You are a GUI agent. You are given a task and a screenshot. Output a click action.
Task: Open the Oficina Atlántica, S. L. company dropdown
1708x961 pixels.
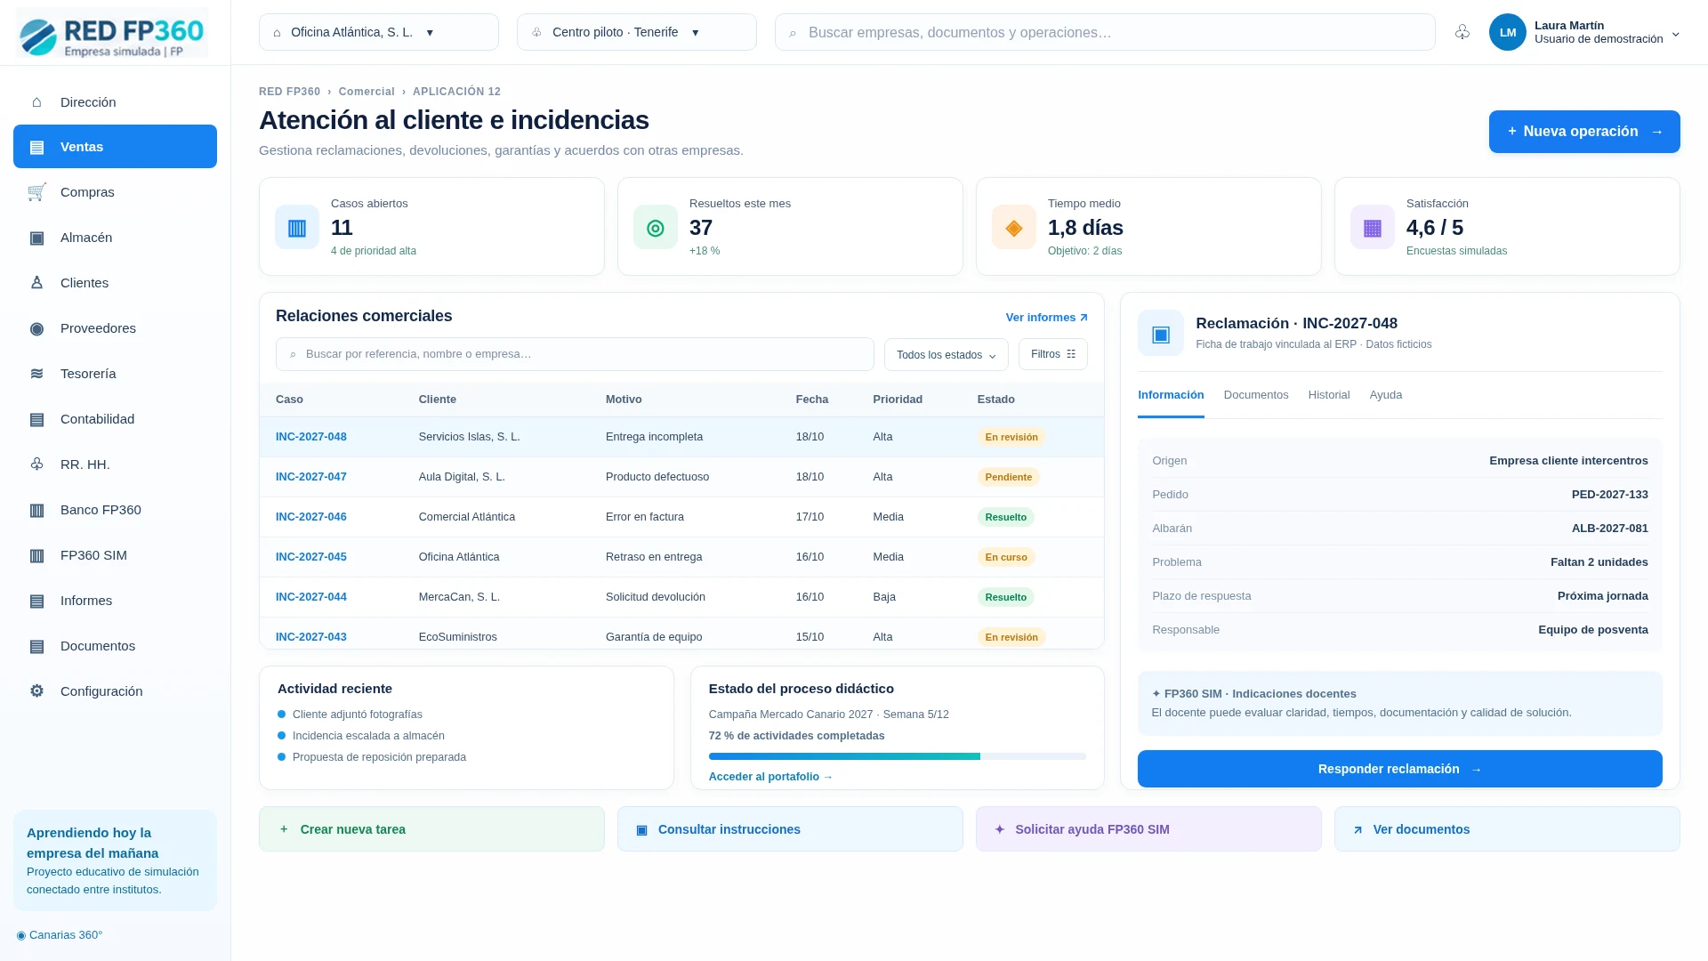pos(379,32)
